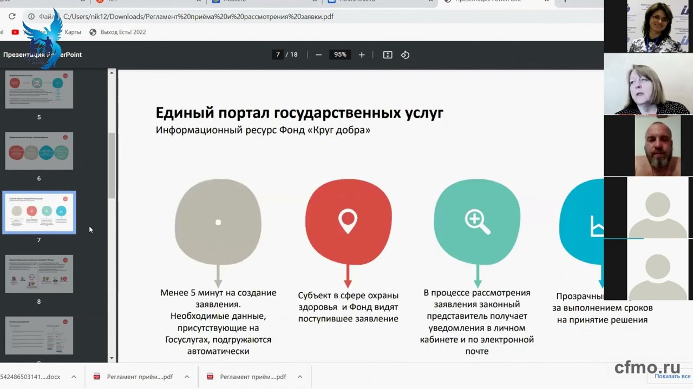
Task: Click Показать все downloads link
Action: [x=672, y=377]
